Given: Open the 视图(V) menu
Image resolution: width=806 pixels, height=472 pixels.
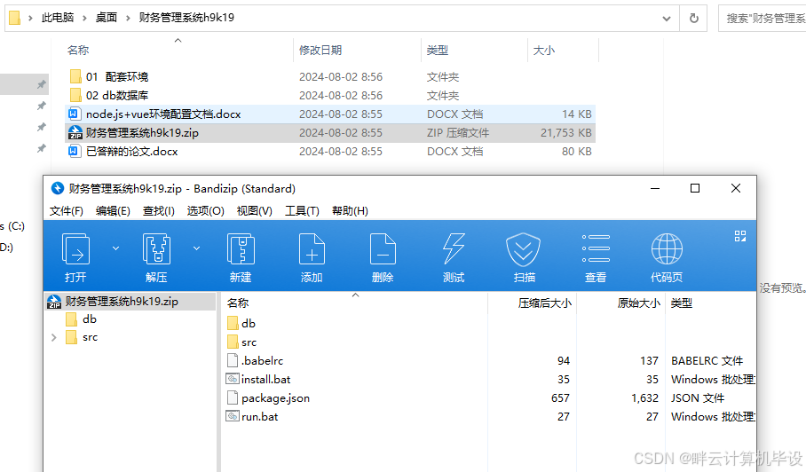Looking at the screenshot, I should pos(254,211).
